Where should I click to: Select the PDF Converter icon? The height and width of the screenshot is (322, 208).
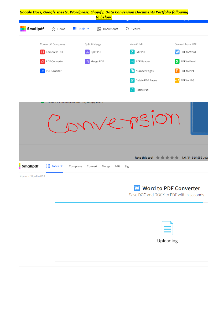[x=42, y=62]
